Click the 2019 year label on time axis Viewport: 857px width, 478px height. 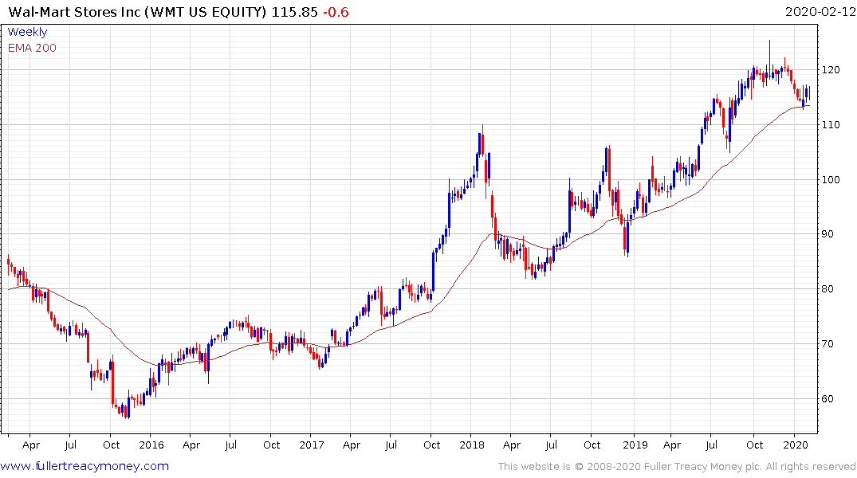click(635, 445)
